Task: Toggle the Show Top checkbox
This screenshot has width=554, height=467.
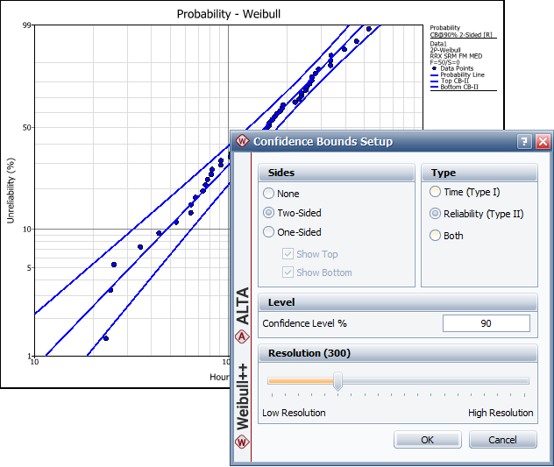Action: pyautogui.click(x=288, y=254)
